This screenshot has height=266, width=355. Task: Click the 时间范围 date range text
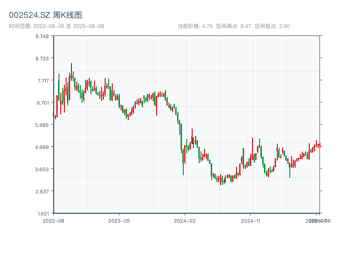[56, 26]
